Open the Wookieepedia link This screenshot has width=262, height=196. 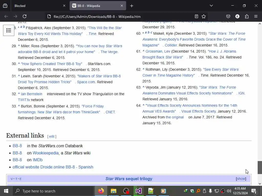pos(46,153)
